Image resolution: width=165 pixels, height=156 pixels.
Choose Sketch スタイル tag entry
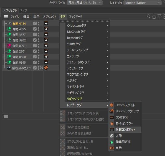pos(125,105)
